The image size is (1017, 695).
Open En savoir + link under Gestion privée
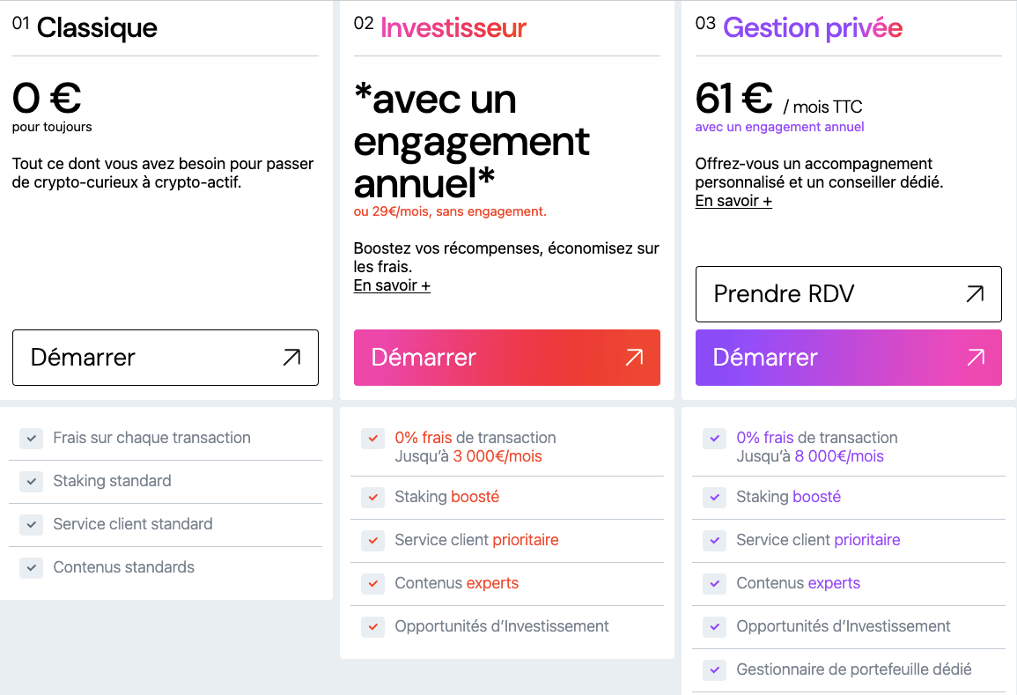point(733,201)
